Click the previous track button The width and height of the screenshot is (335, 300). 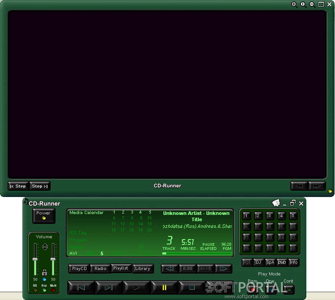(81, 287)
